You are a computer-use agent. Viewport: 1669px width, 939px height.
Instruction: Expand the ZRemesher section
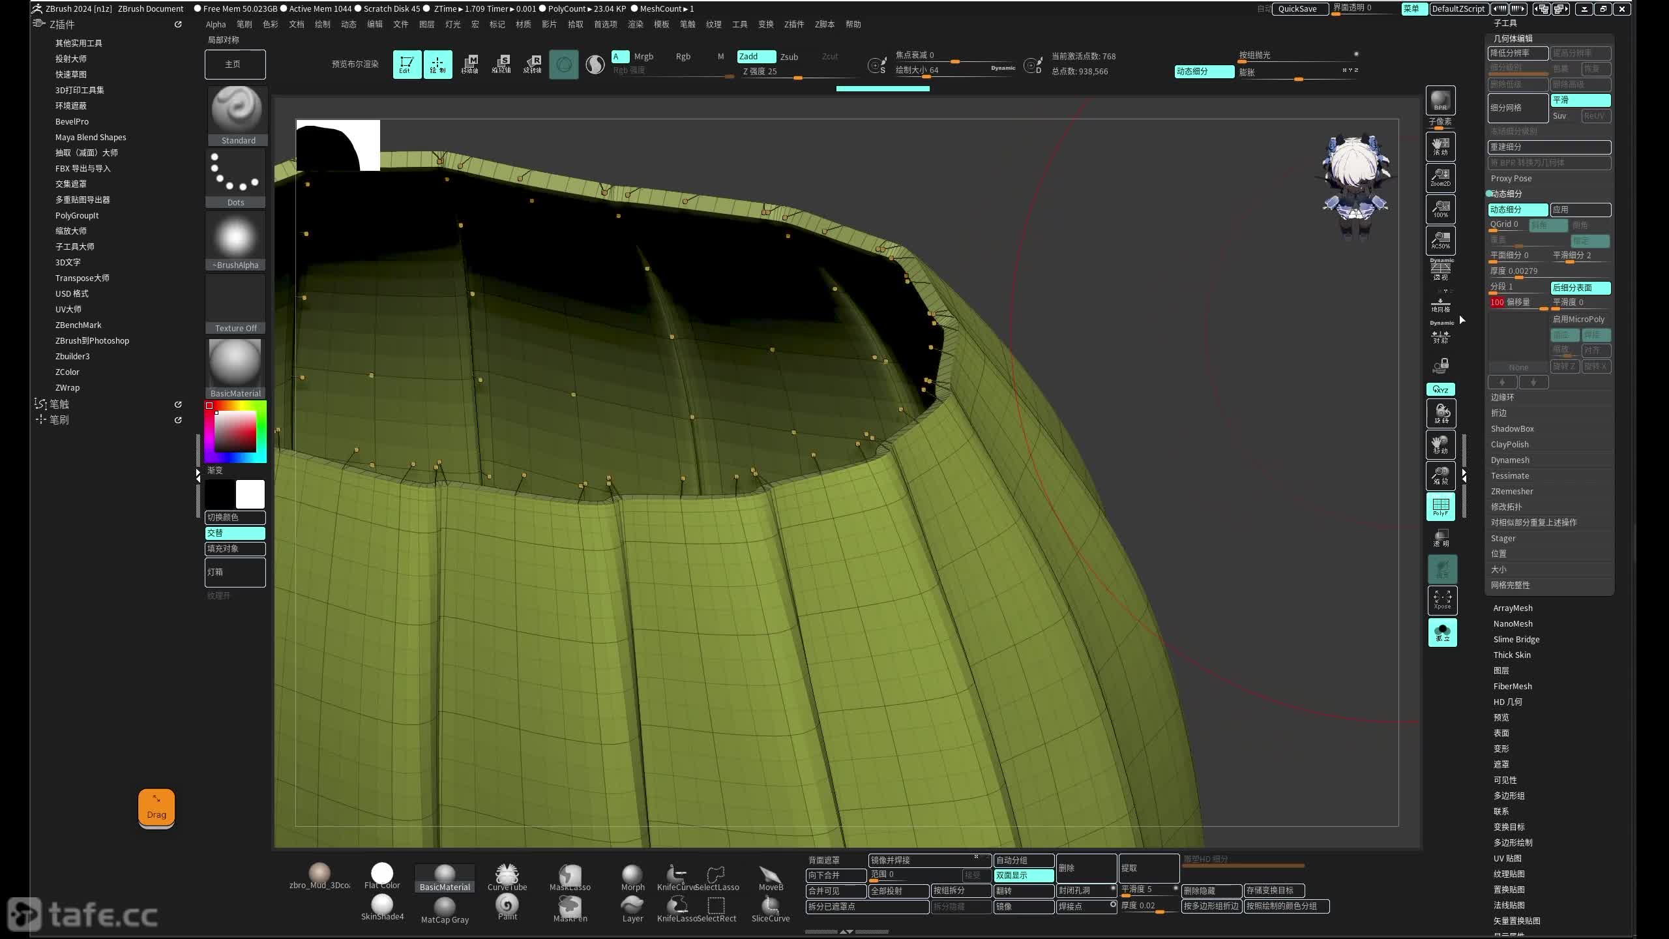[x=1512, y=491]
